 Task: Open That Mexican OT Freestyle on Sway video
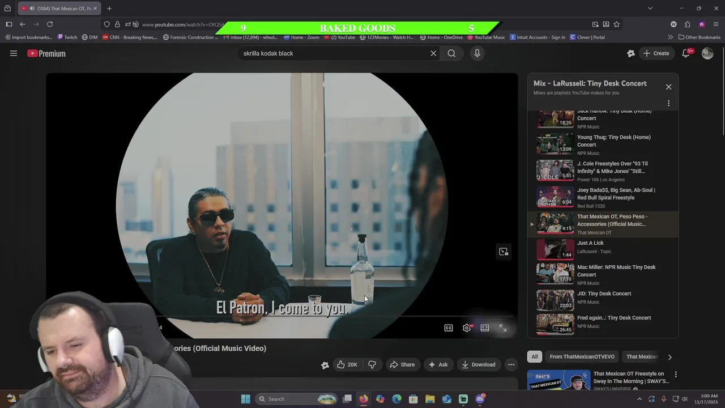click(x=599, y=381)
